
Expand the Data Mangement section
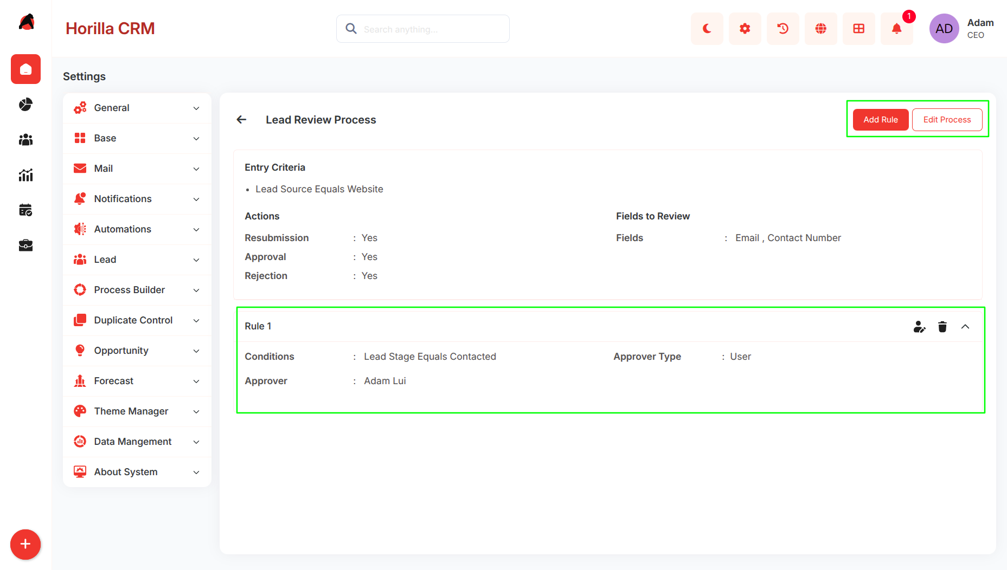(137, 442)
